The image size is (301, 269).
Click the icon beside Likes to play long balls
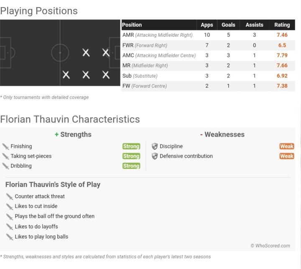[10, 237]
